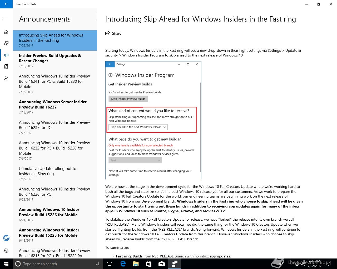Click Feedback Hub taskbar icon
The height and width of the screenshot is (269, 337).
point(174,264)
